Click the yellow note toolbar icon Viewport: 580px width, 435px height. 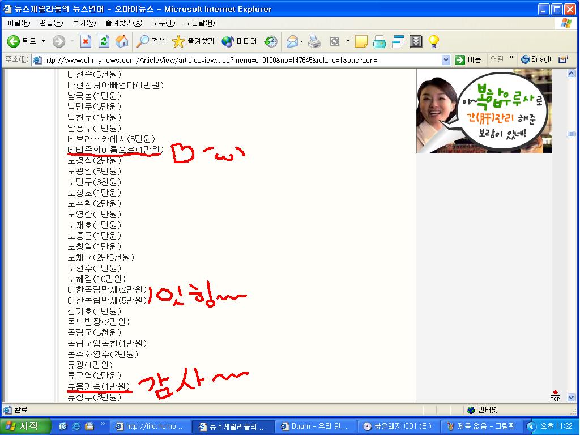[x=361, y=41]
